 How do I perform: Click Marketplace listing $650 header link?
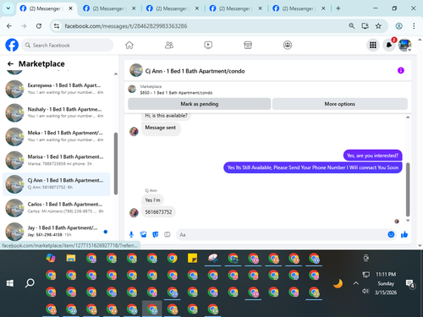(x=176, y=93)
